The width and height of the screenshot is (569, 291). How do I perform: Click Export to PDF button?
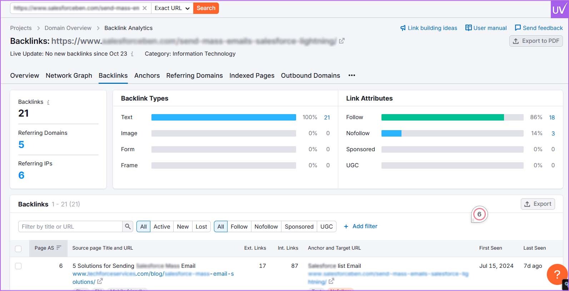(x=536, y=41)
